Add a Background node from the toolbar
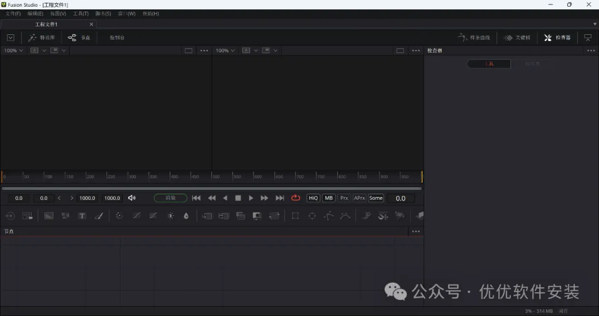Viewport: 599px width, 316px height. tap(48, 216)
